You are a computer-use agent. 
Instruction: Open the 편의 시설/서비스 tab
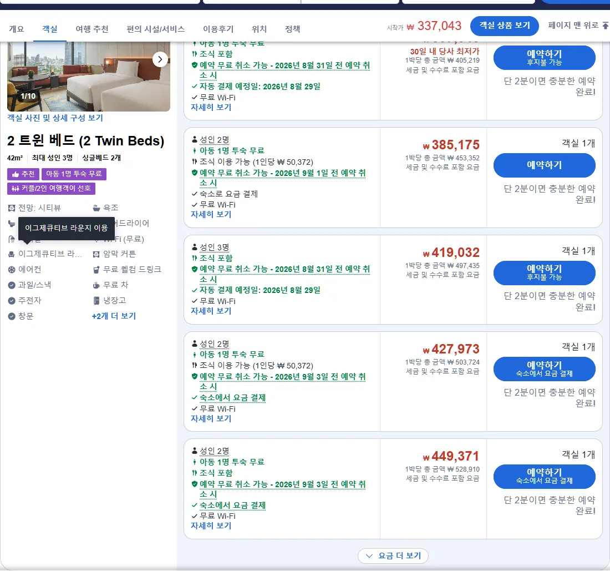click(x=156, y=29)
